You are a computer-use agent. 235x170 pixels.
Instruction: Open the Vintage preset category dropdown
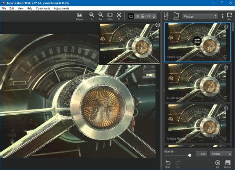tap(200, 16)
